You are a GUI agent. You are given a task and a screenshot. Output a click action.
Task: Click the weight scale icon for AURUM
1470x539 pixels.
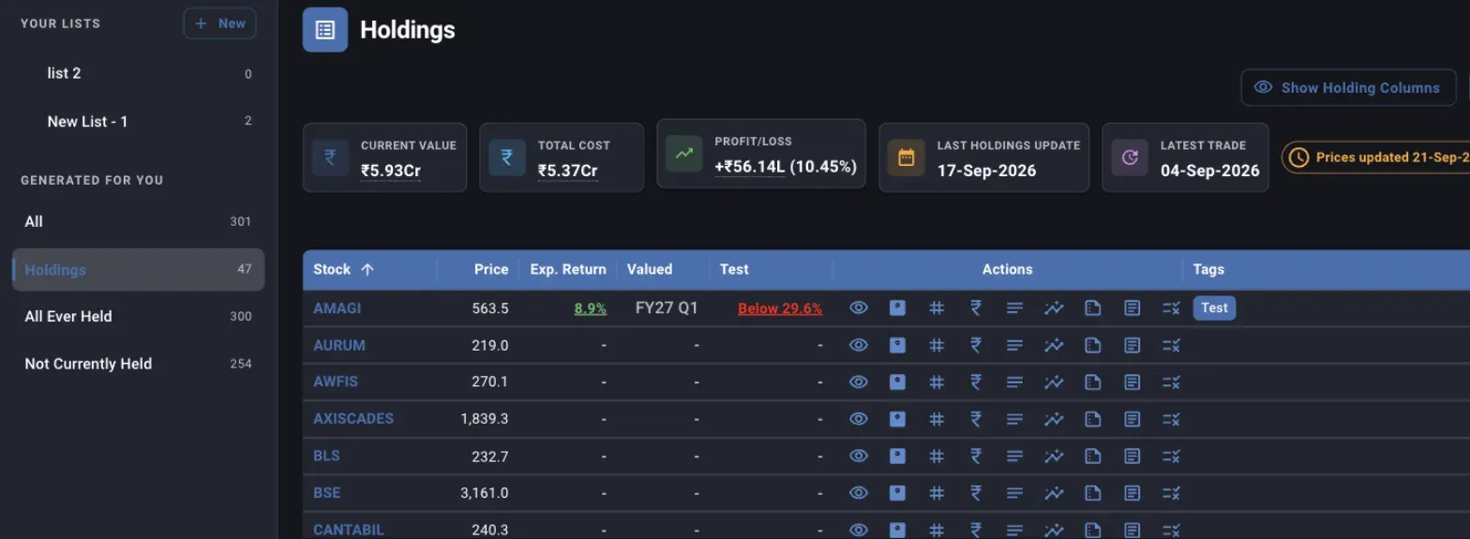[x=897, y=345]
